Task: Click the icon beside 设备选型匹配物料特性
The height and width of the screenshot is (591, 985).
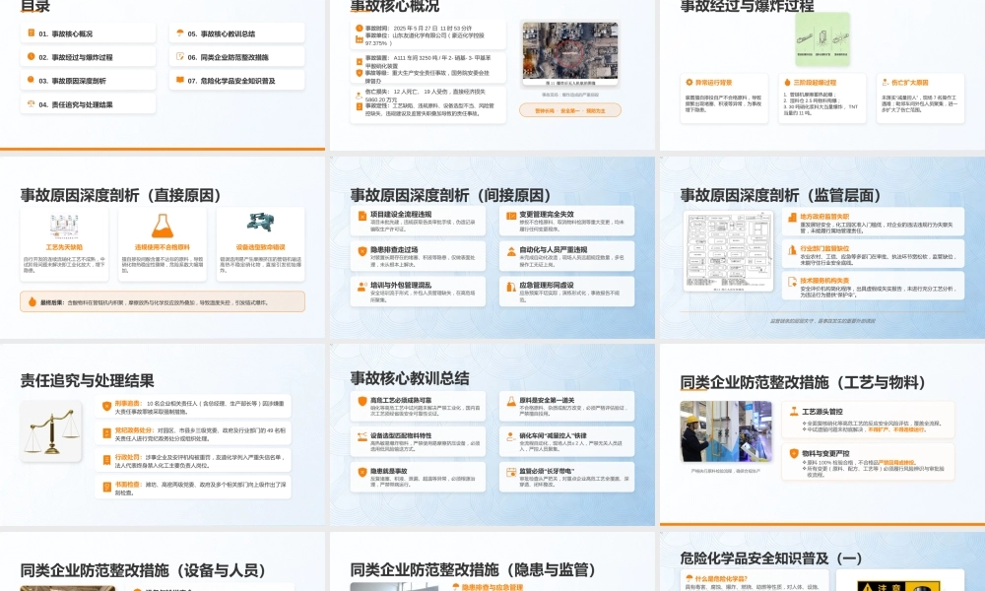Action: tap(361, 436)
